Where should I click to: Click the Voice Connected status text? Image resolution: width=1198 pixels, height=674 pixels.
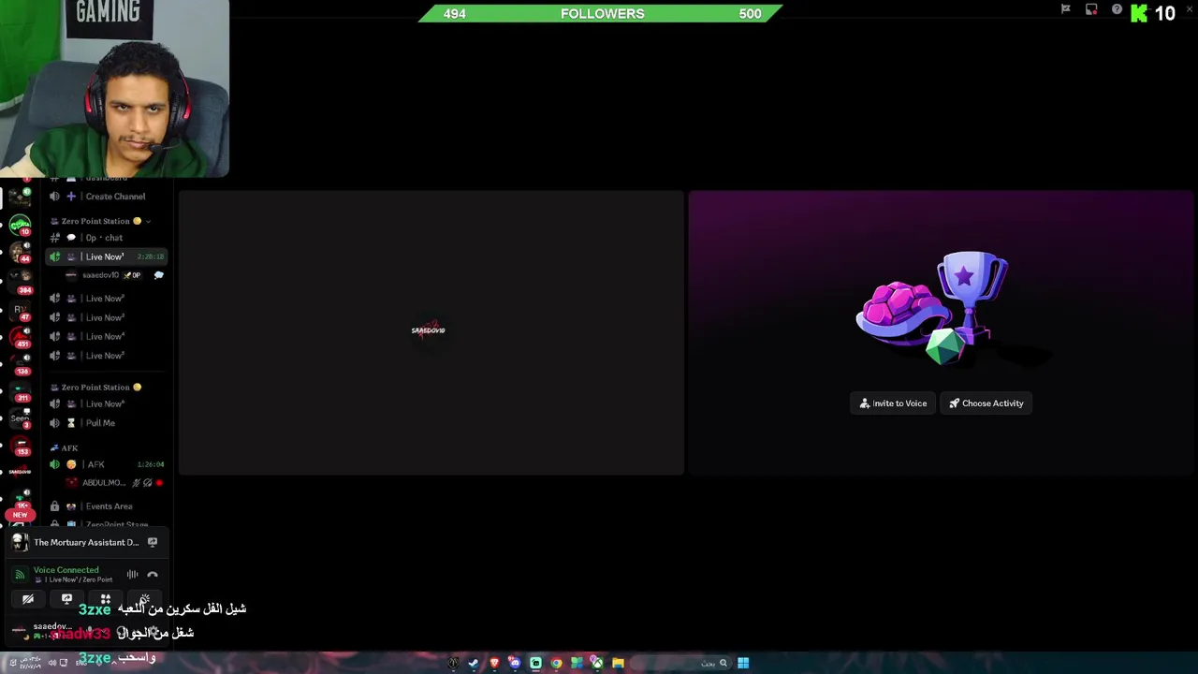[x=66, y=570]
